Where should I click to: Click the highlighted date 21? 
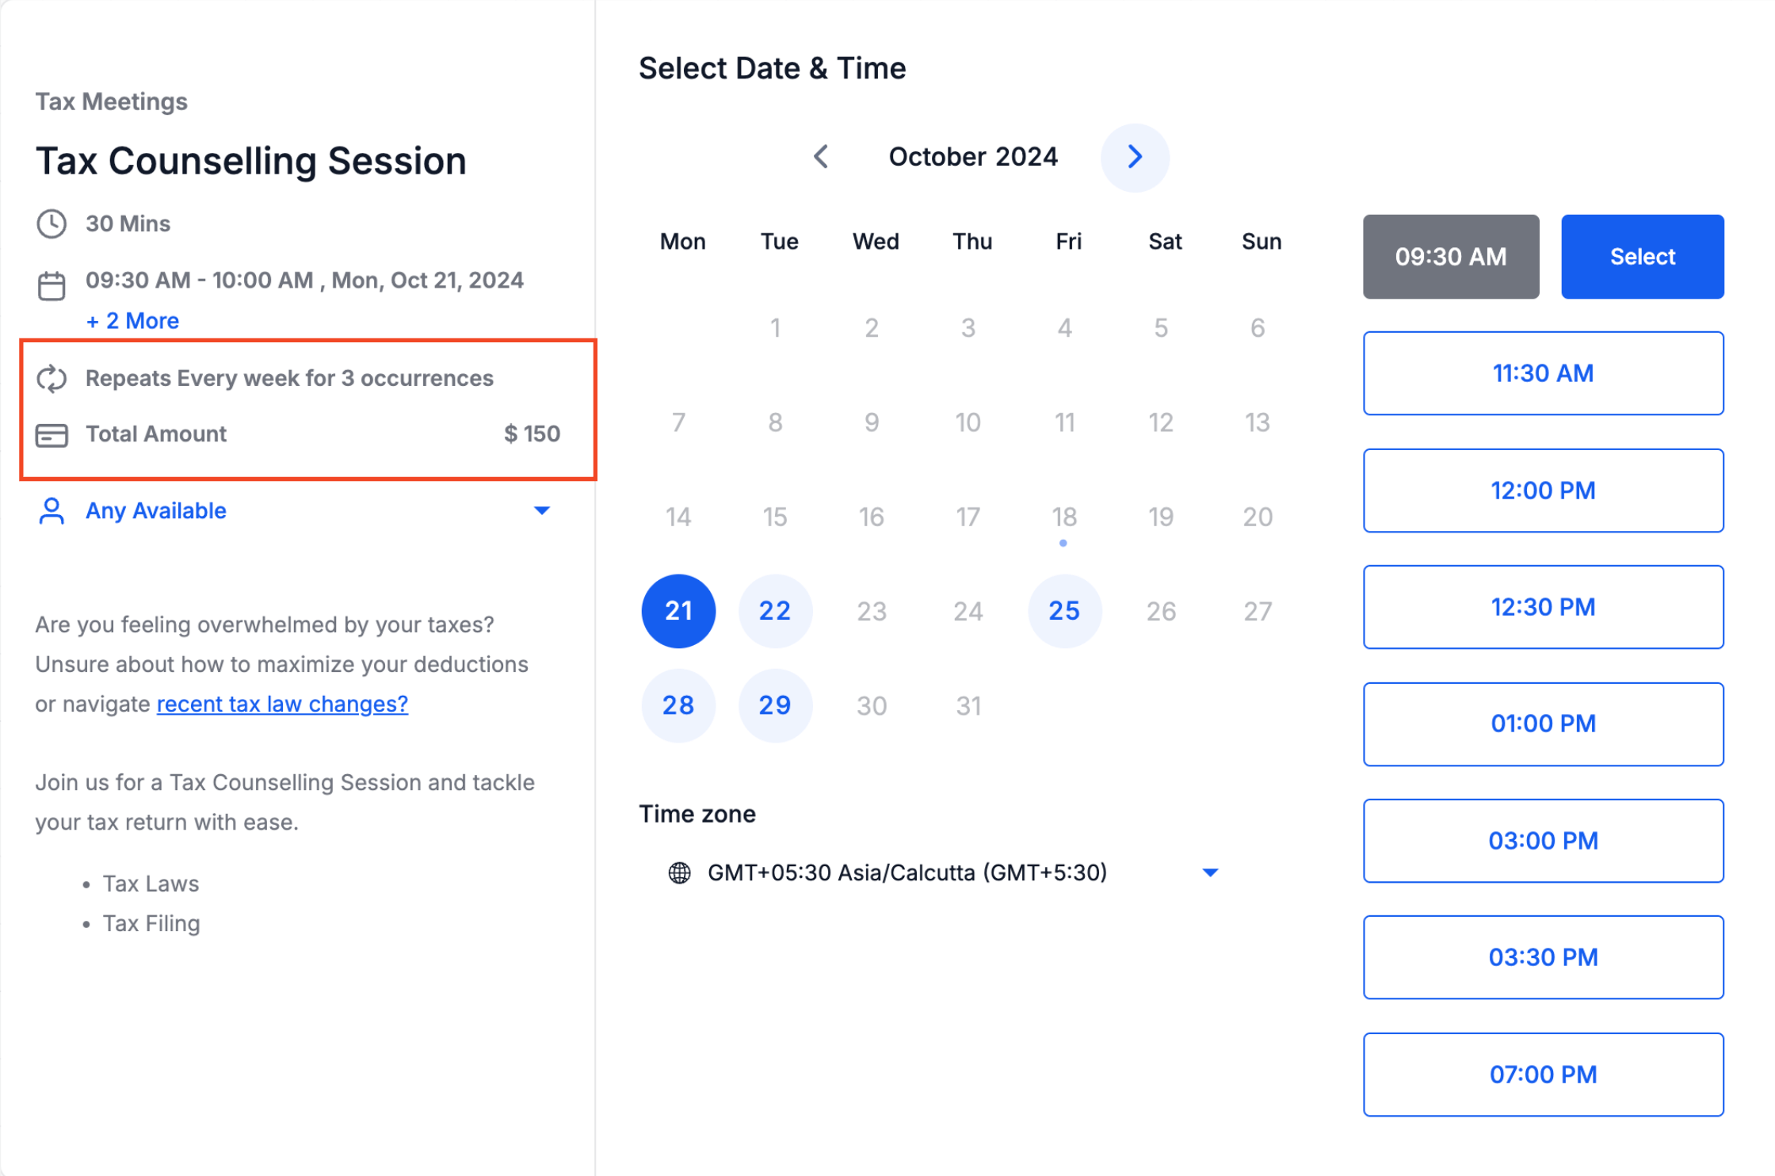(x=678, y=611)
